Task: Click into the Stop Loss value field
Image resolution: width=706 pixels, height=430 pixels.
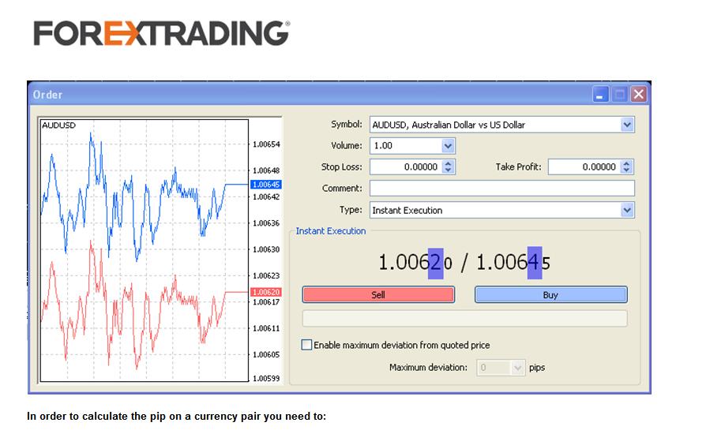Action: click(405, 167)
